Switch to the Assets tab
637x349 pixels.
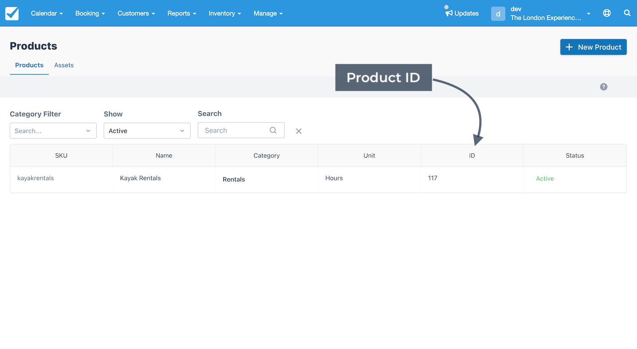(64, 65)
